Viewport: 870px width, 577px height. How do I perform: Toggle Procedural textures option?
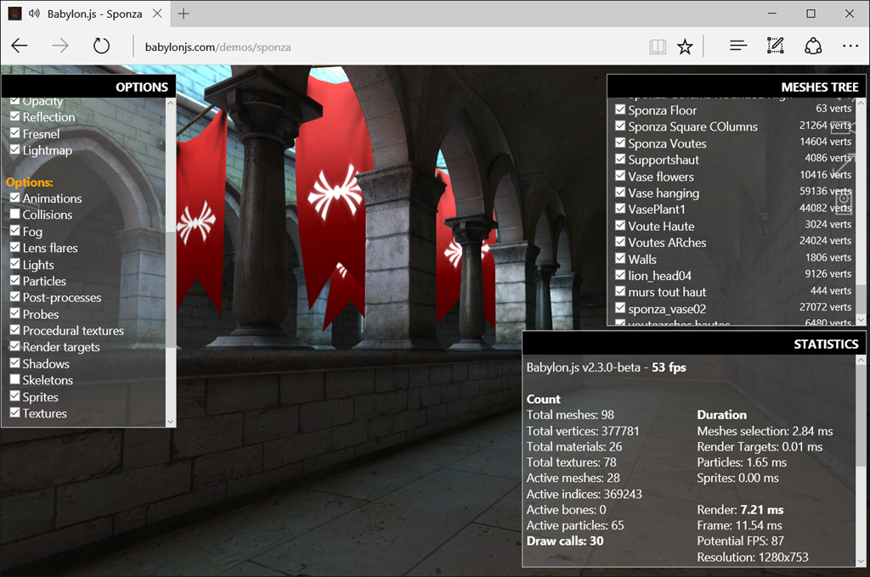[15, 330]
